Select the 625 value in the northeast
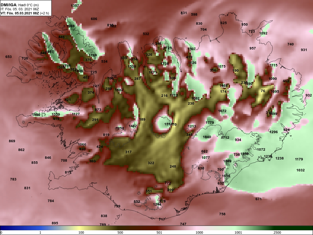The width and height of the screenshot is (313, 235). click(223, 23)
